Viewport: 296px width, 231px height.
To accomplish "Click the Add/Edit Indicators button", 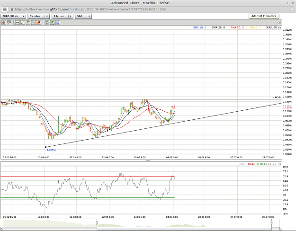I will tap(264, 16).
